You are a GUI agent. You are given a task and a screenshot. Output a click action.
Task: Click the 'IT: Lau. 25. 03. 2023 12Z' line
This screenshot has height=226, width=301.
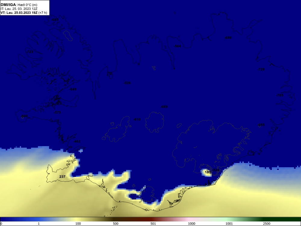pyautogui.click(x=19, y=9)
